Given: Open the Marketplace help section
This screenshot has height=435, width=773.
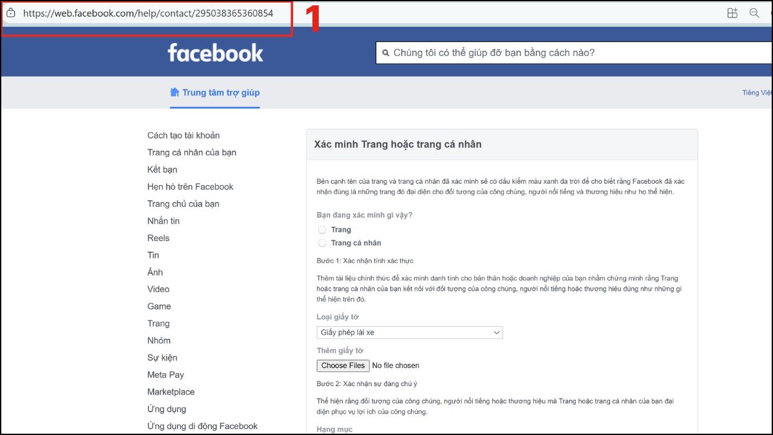Looking at the screenshot, I should (171, 391).
